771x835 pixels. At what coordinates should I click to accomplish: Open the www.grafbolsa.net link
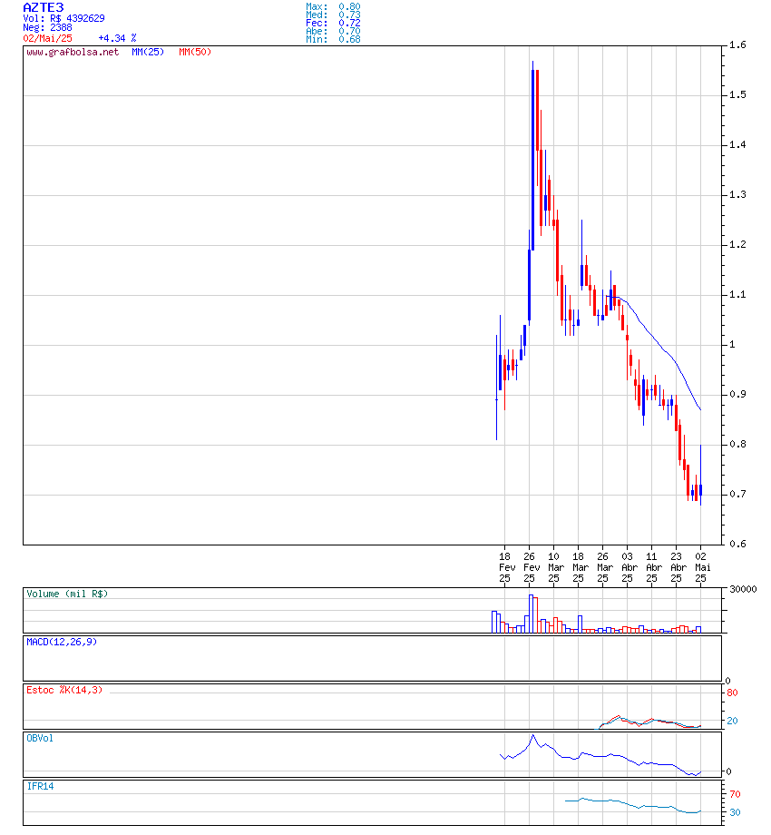(x=73, y=52)
